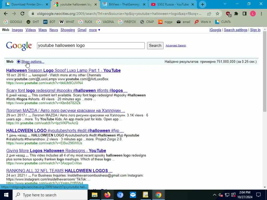The height and width of the screenshot is (200, 267).
Task: Open Search settings link
Action: click(235, 30)
